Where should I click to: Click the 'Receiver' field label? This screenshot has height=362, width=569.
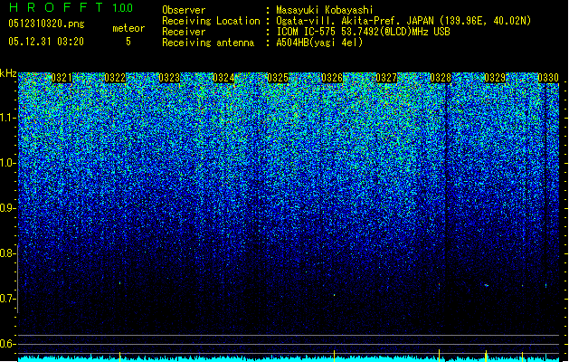point(184,32)
